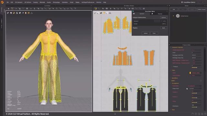This screenshot has width=207, height=116.
Task: Click the last layout icon in bottom-right status bar
Action: 205,114
